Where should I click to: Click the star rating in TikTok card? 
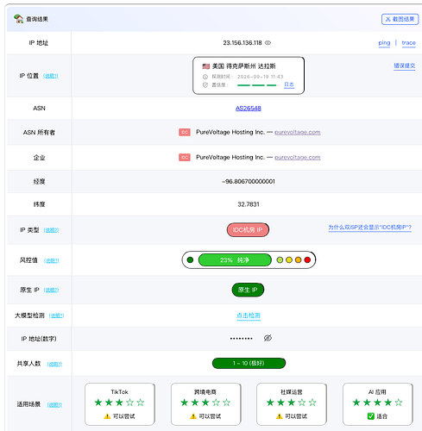119,403
